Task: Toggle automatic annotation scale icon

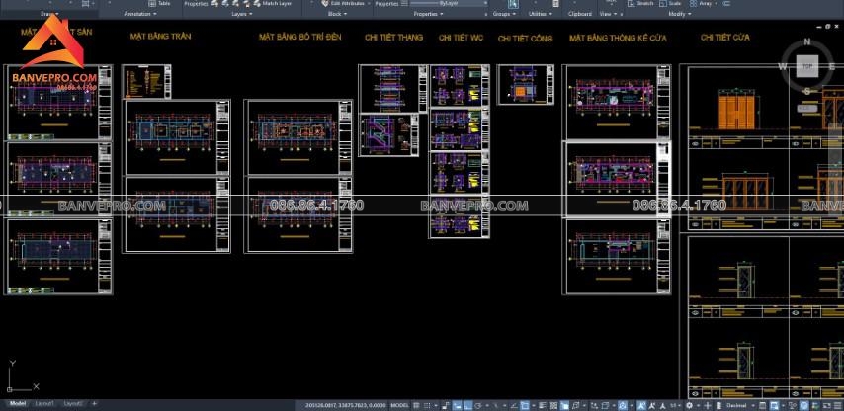Action: (652, 405)
